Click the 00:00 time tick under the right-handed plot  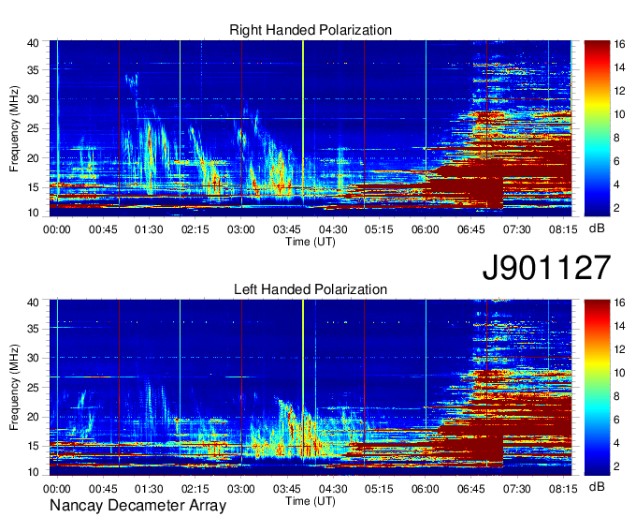pyautogui.click(x=57, y=229)
